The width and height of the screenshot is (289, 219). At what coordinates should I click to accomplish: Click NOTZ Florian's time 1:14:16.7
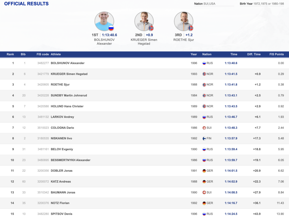(231, 203)
